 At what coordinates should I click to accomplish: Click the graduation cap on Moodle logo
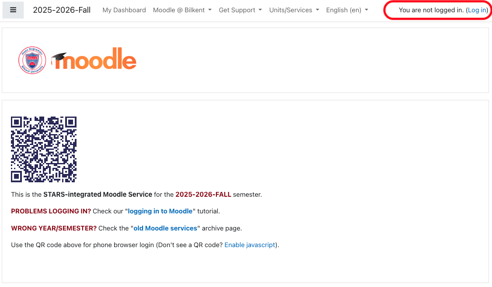point(59,57)
